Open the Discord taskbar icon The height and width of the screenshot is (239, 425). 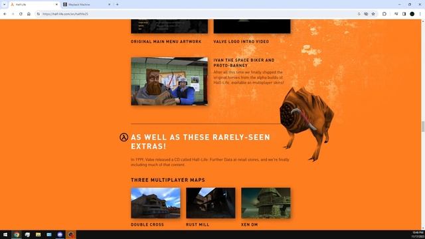click(60, 234)
